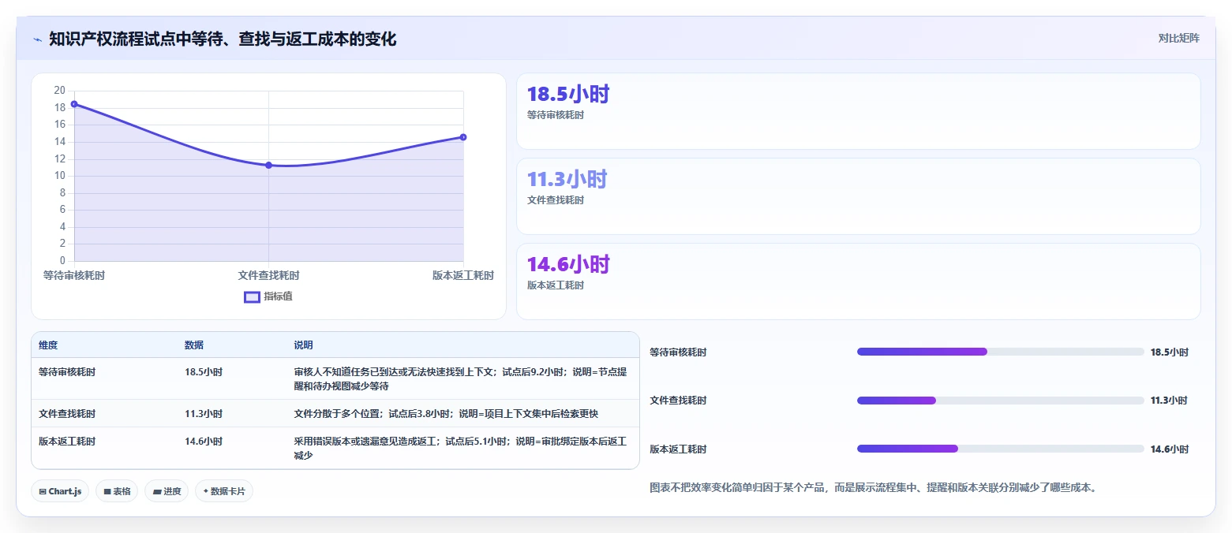Select the 14.6小时 stat card value

[568, 265]
